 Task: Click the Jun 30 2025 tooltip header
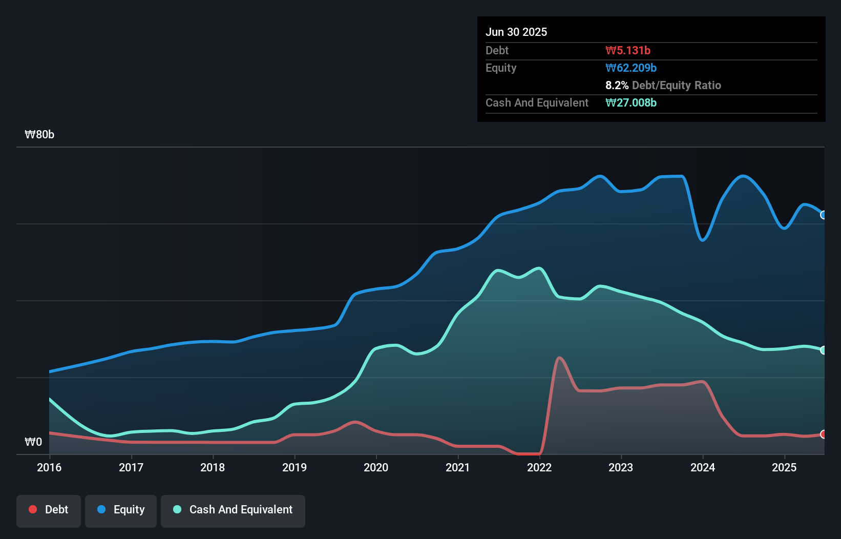click(516, 32)
